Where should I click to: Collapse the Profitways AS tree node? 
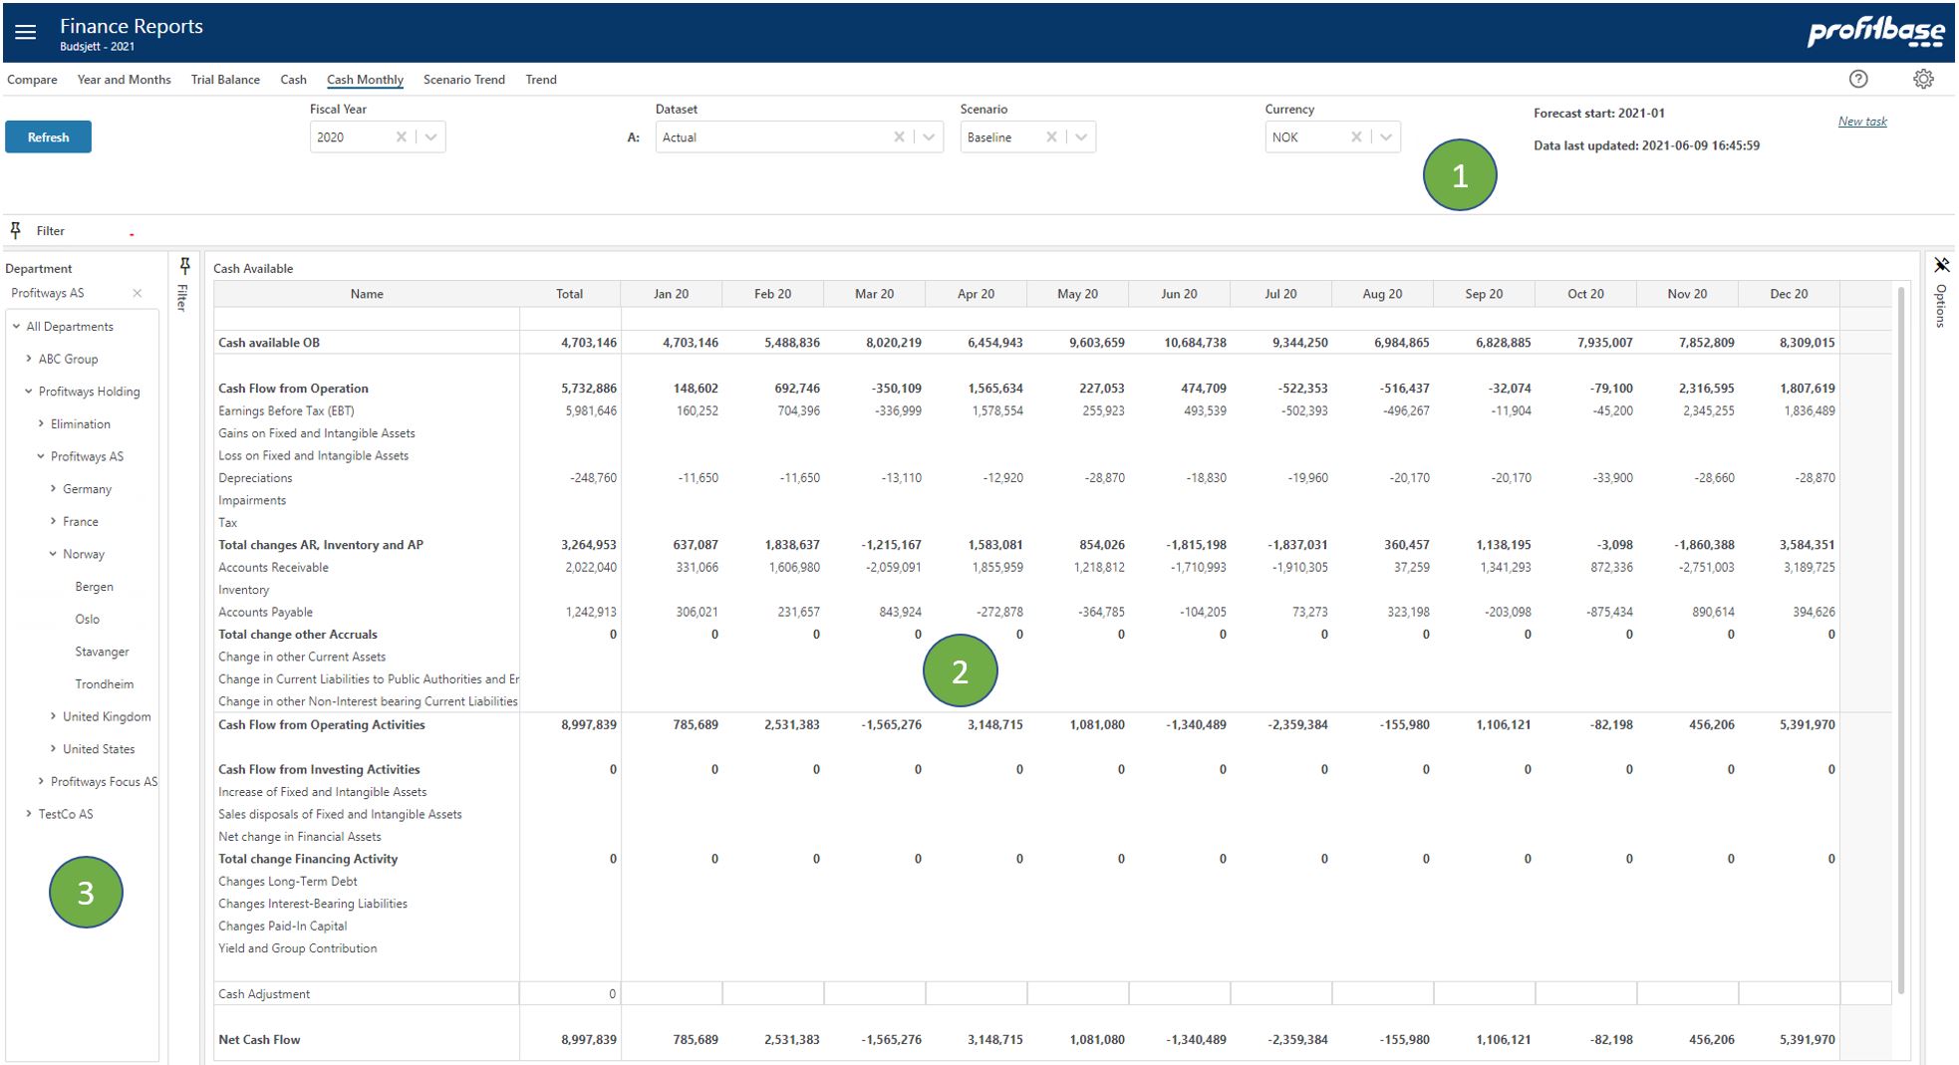[41, 456]
